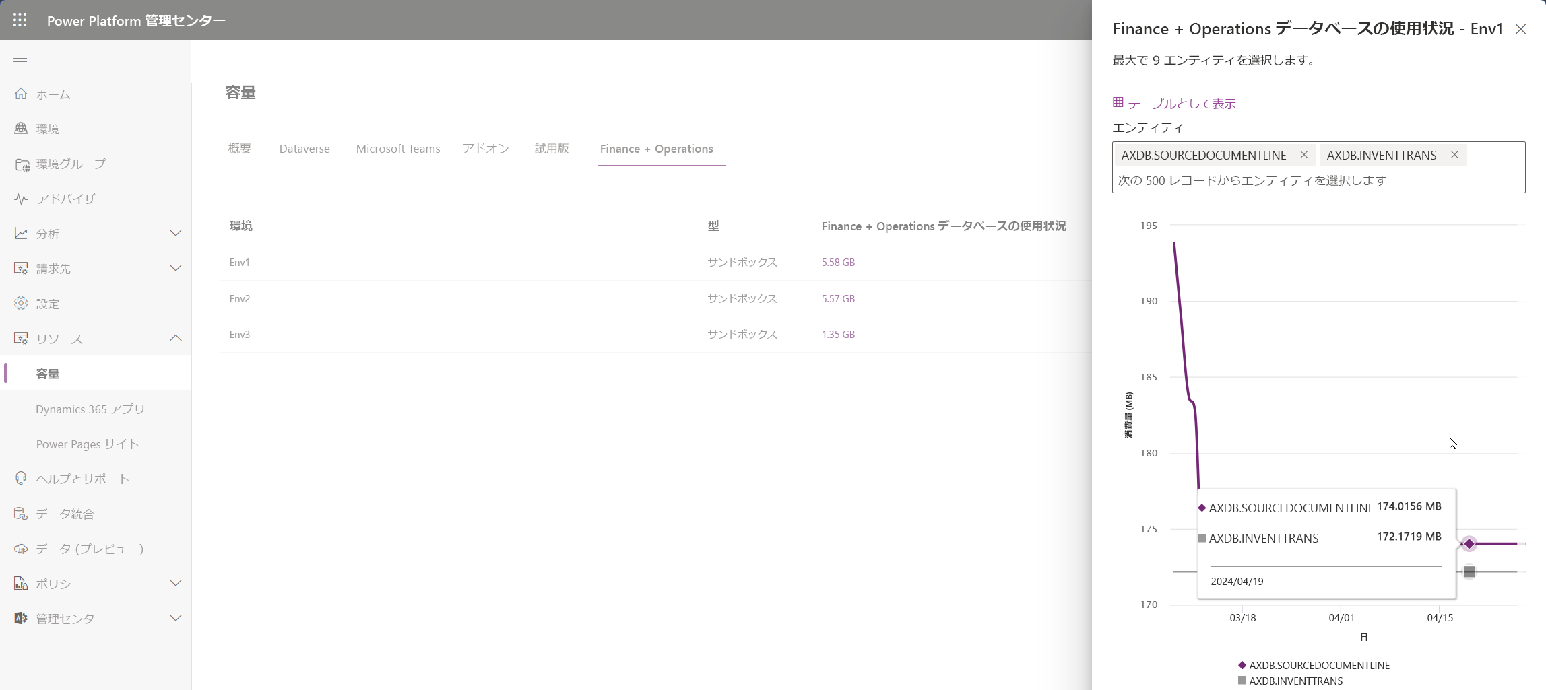1546x690 pixels.
Task: Click サンドボックス type cell in Env2 row
Action: pos(742,298)
